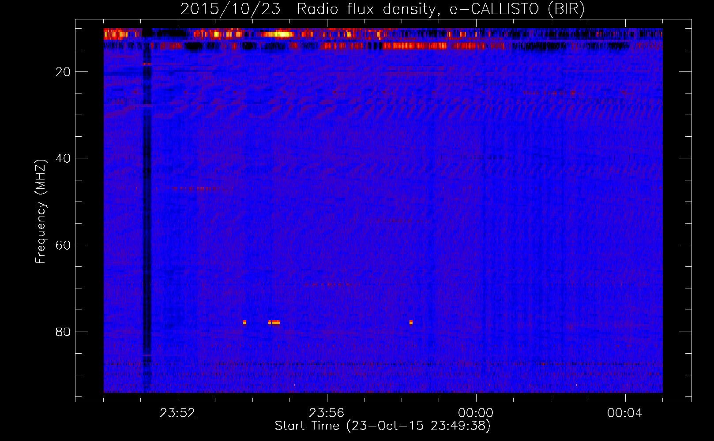This screenshot has width=714, height=441.
Task: Click the '80' frequency tick label
Action: tap(63, 332)
